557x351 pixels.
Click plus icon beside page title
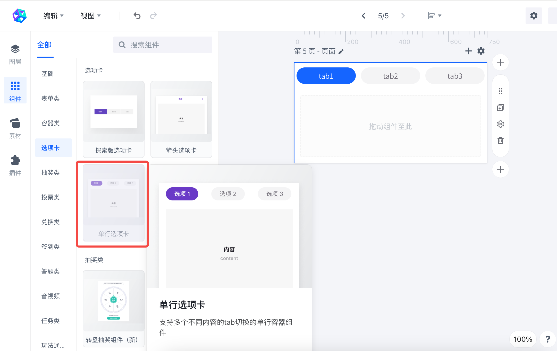coord(469,51)
